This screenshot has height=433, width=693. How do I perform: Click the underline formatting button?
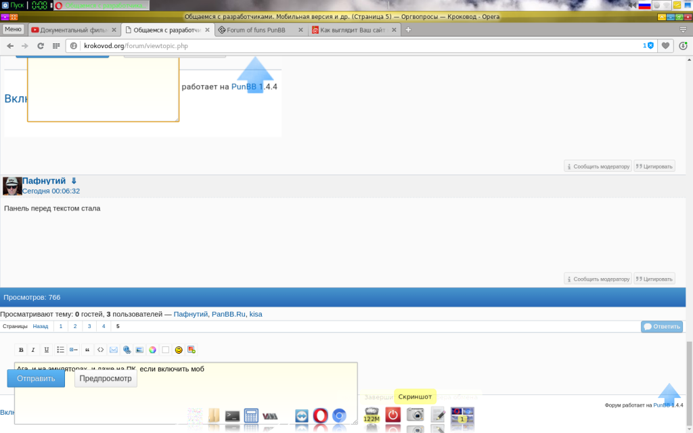tap(47, 350)
